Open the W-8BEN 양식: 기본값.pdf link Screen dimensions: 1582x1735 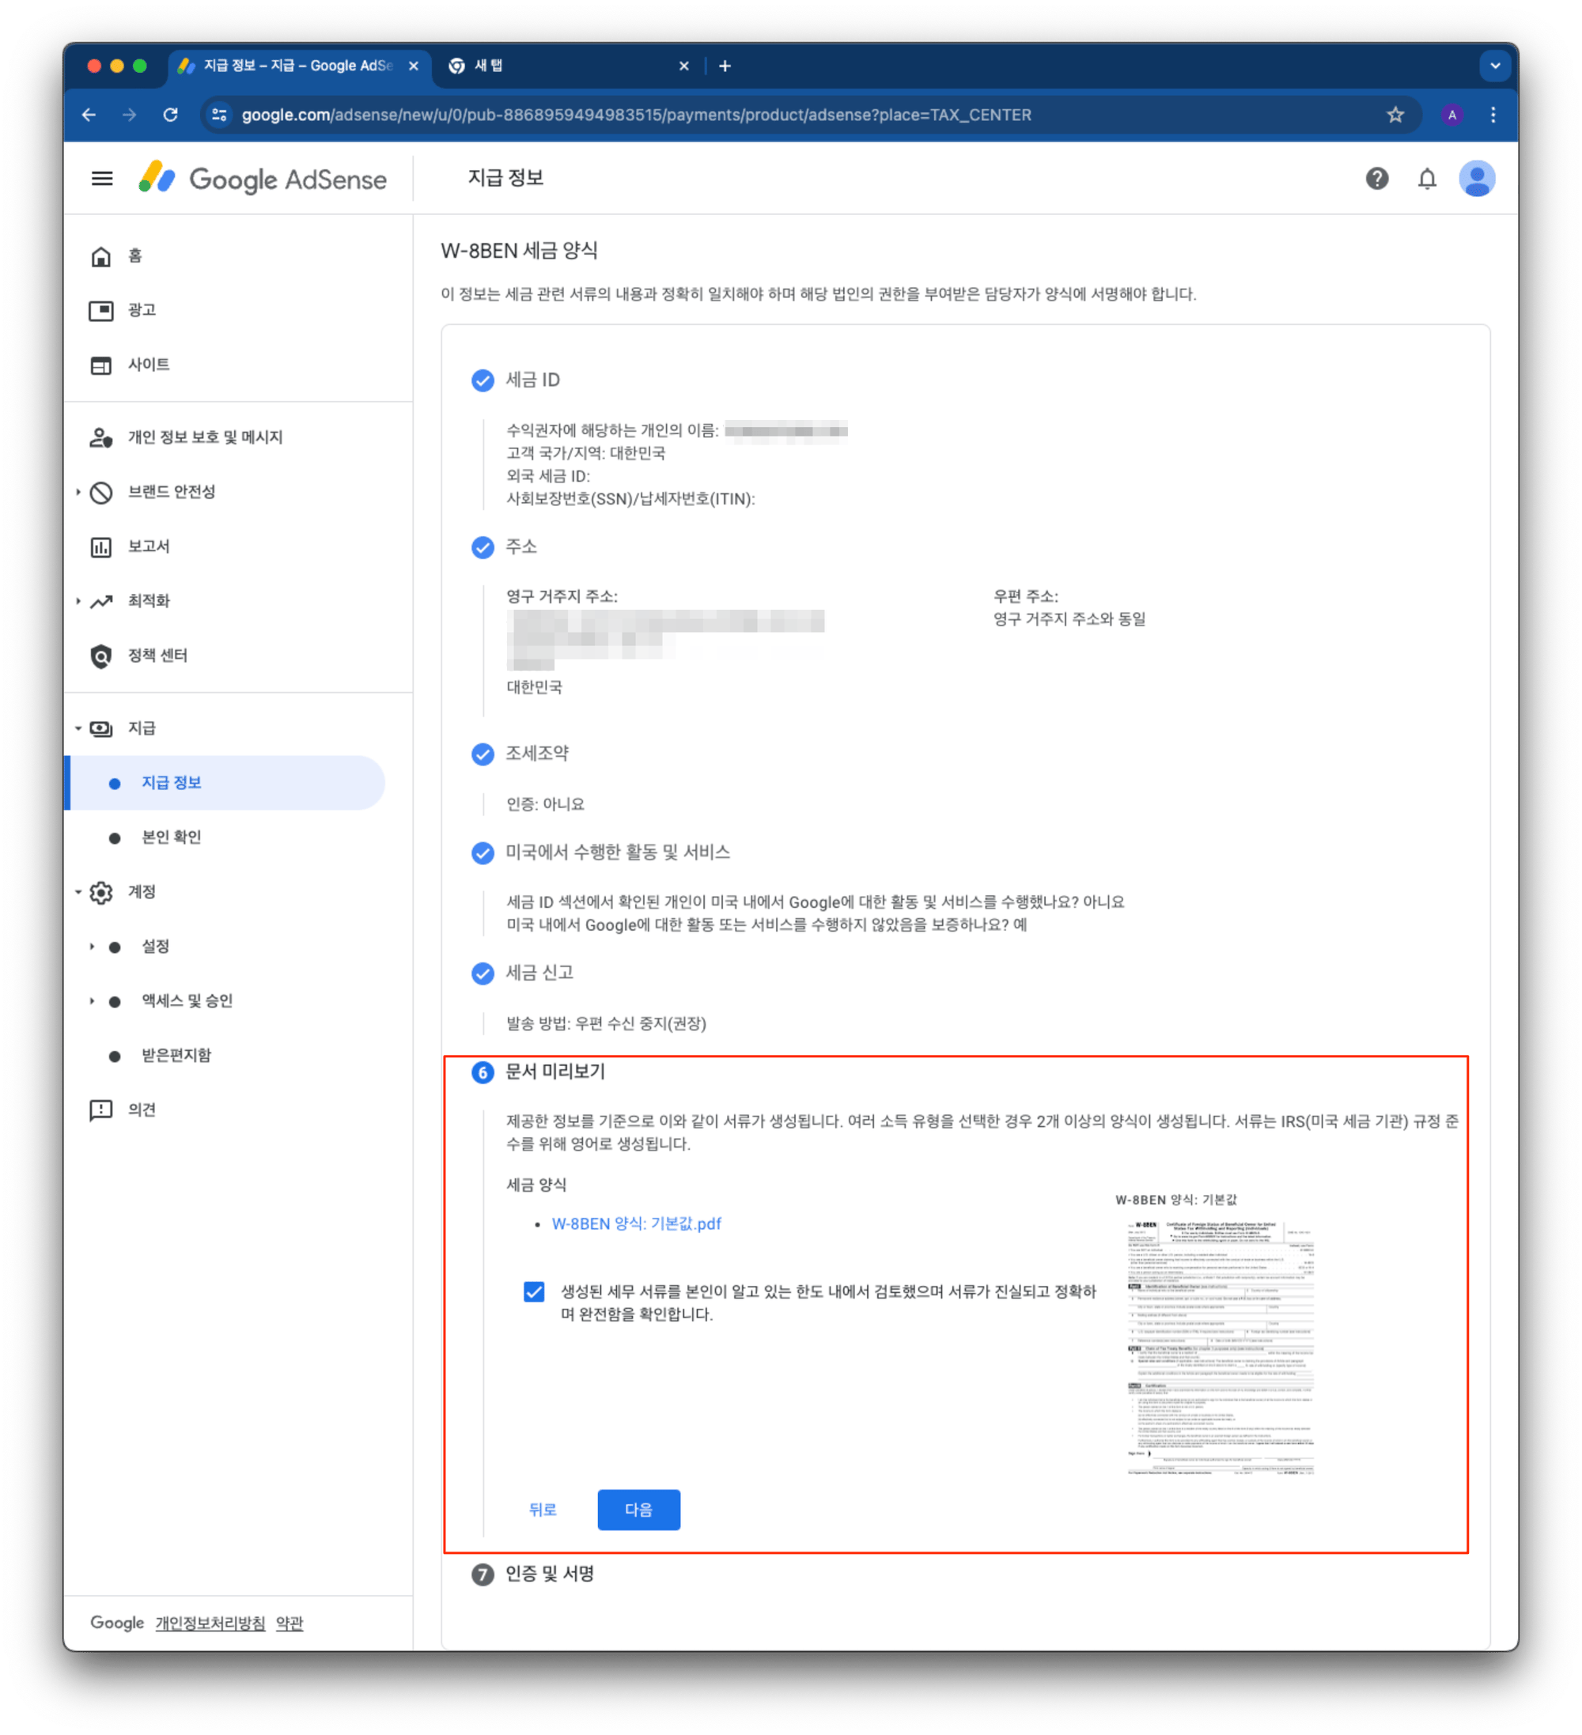coord(636,1223)
